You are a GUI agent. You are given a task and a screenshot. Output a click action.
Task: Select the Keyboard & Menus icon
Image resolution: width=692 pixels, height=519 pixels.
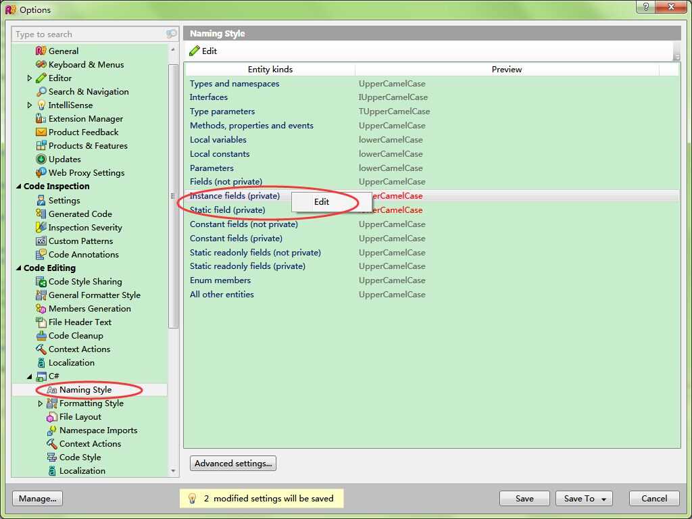coord(41,64)
